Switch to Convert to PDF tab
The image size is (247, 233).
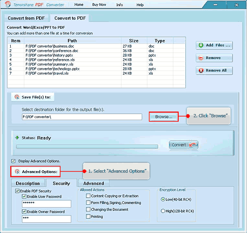click(70, 18)
